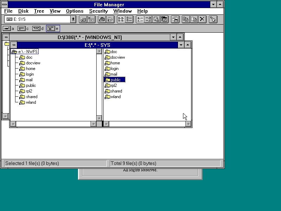Viewport: 281px width, 211px height.
Task: Click tree pane horizontal scroll right arrow
Action: point(93,124)
